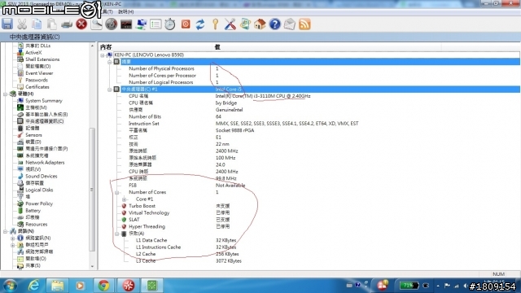The image size is (521, 293).
Task: Click the Print toolbar icon
Action: click(67, 24)
